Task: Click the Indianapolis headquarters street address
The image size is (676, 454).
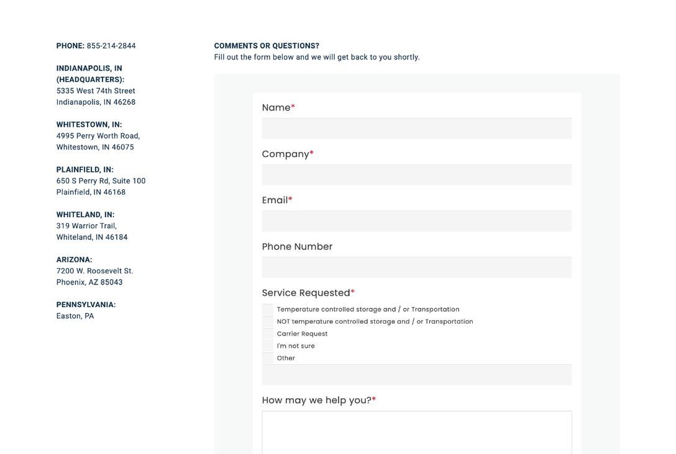Action: (x=96, y=91)
